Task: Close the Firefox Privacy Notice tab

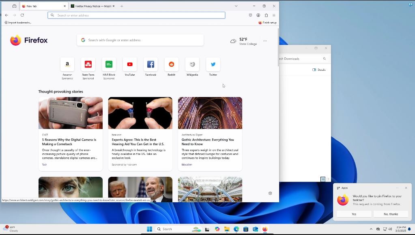Action: coord(114,6)
